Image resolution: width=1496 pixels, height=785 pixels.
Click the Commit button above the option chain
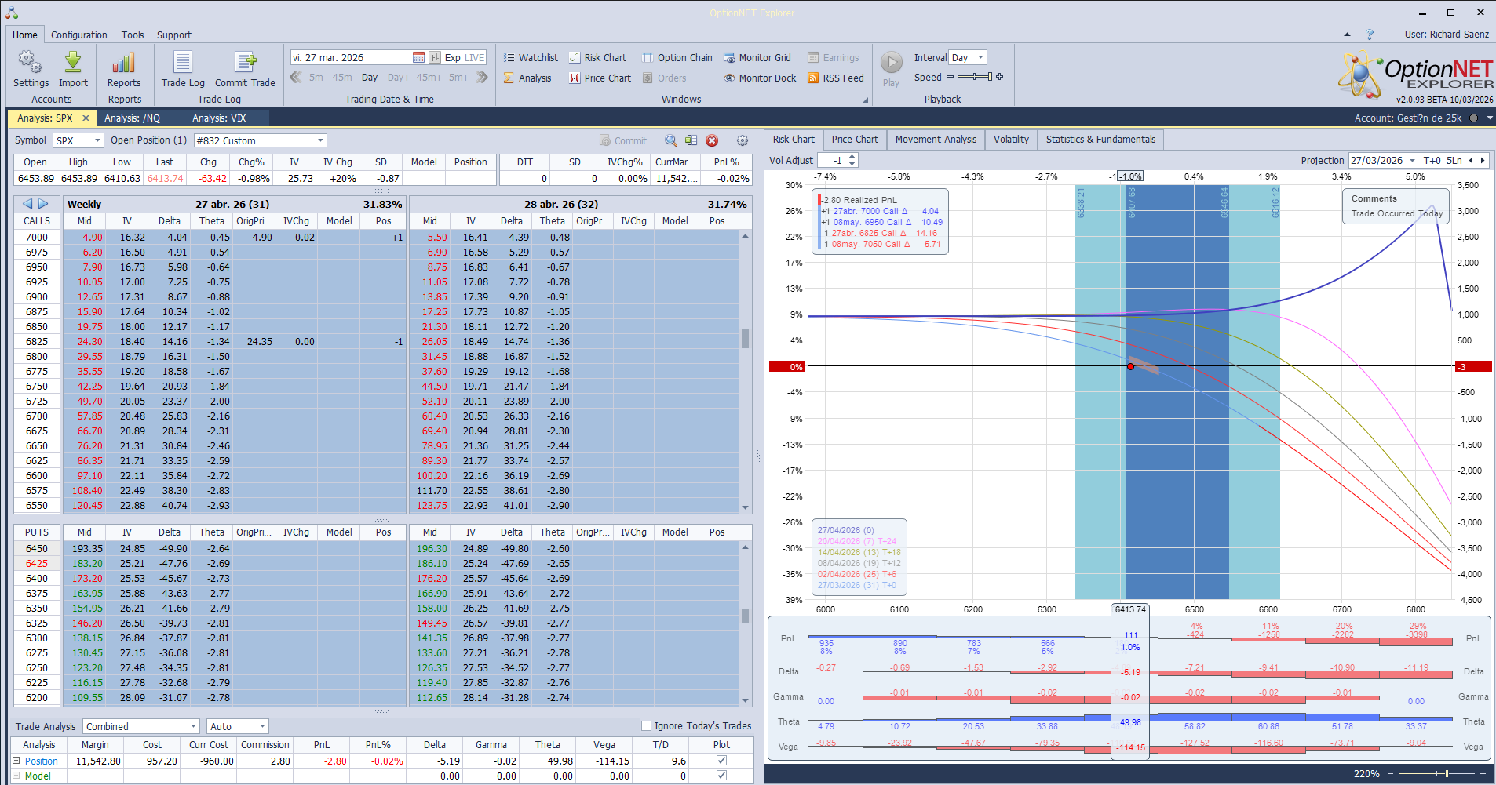(x=623, y=140)
